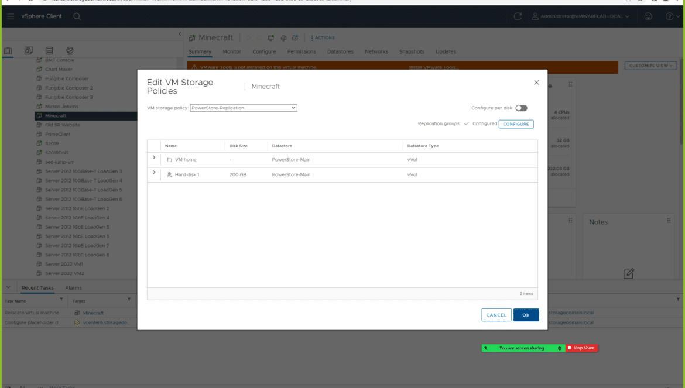Click the refresh icon in header
Image resolution: width=685 pixels, height=388 pixels.
point(518,16)
